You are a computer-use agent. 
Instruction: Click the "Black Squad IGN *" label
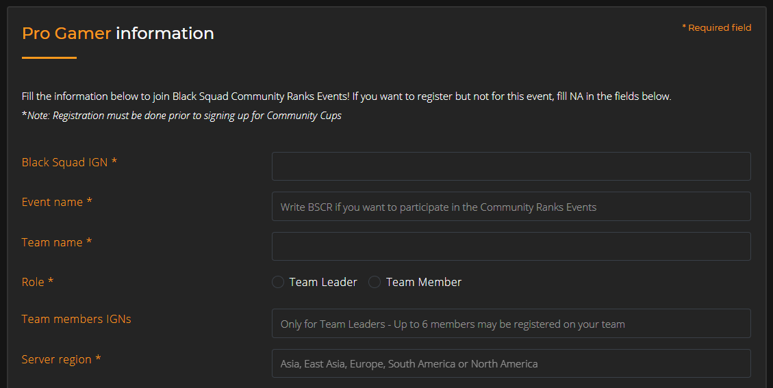[69, 162]
